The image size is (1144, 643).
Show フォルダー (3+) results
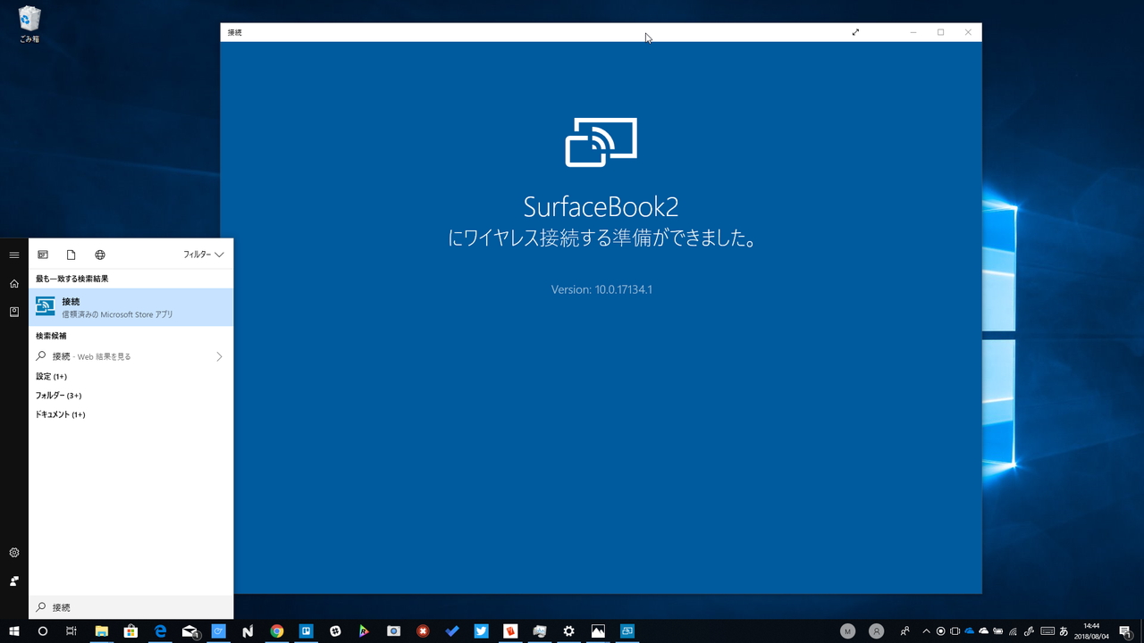point(58,396)
